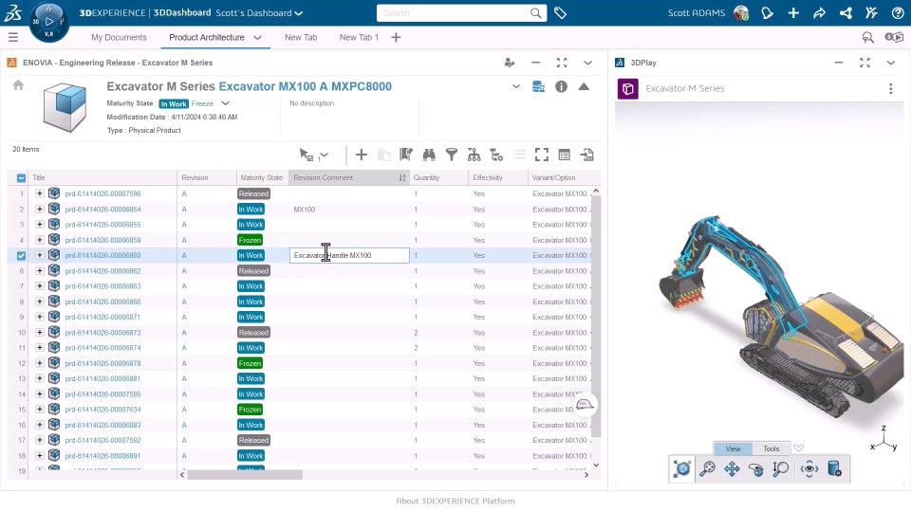Click the Revision Comment edit field
Viewport: 911px width, 512px height.
click(x=349, y=255)
